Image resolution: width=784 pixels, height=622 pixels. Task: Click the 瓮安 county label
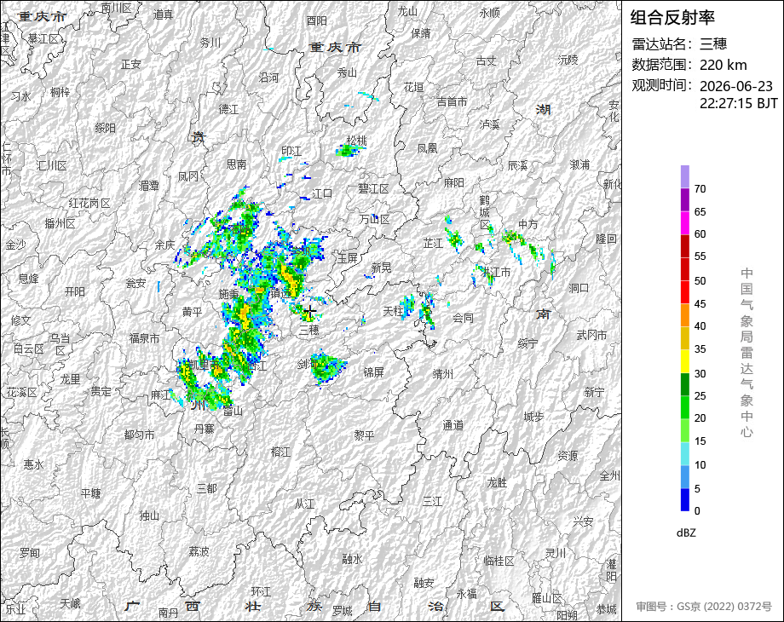[x=135, y=283]
